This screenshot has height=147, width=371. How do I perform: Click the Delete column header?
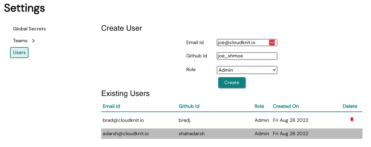point(350,106)
